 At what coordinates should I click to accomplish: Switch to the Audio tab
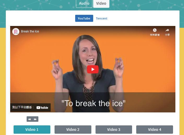(84, 3)
